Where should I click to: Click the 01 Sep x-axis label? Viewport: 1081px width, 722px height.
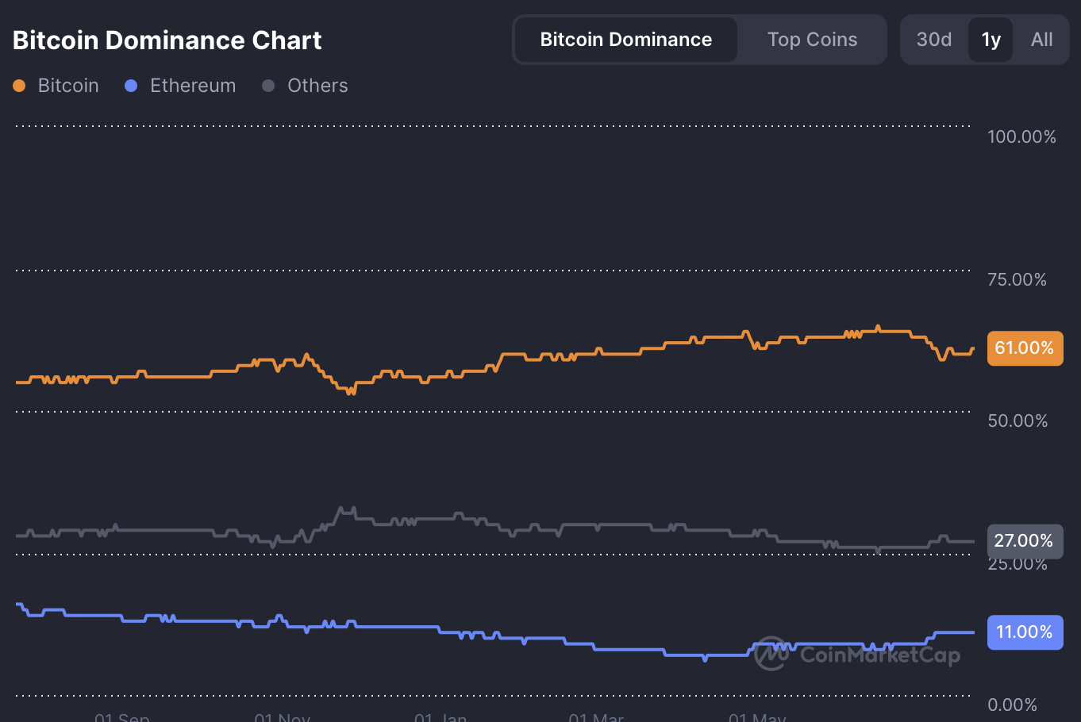(x=122, y=716)
